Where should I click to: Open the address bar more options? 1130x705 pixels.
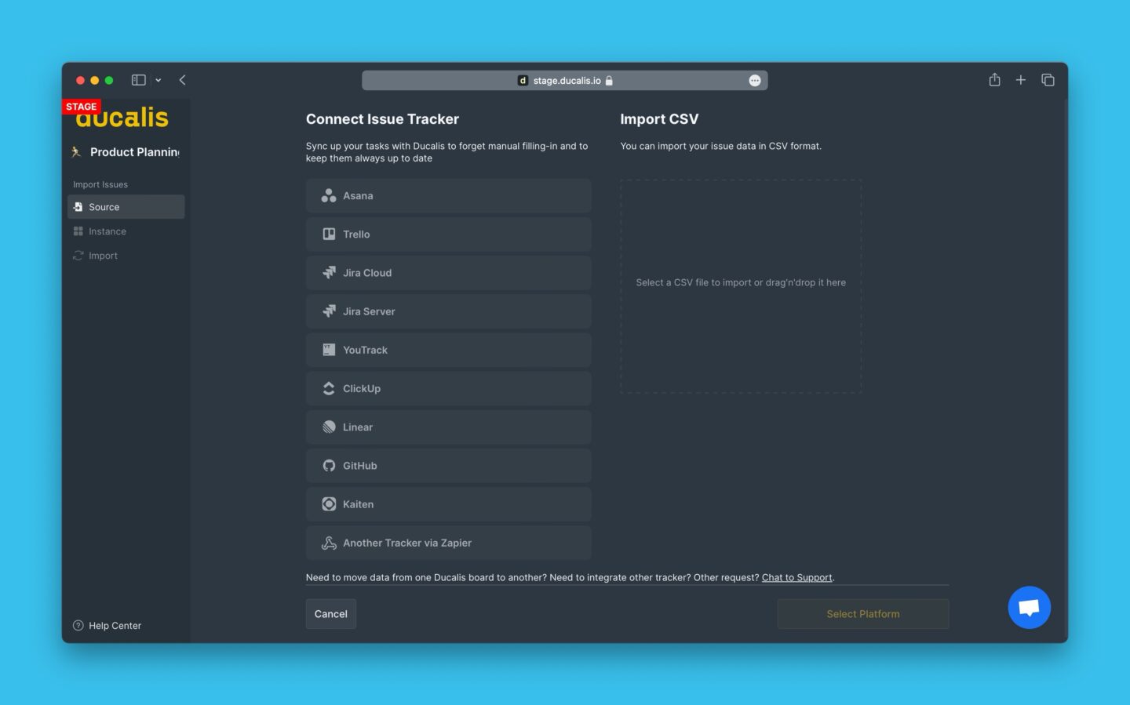[754, 81]
